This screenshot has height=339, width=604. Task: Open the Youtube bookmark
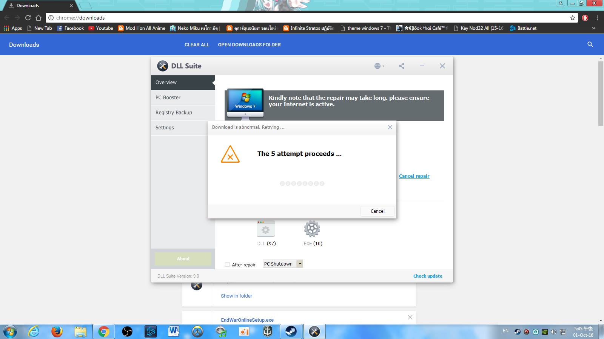101,28
